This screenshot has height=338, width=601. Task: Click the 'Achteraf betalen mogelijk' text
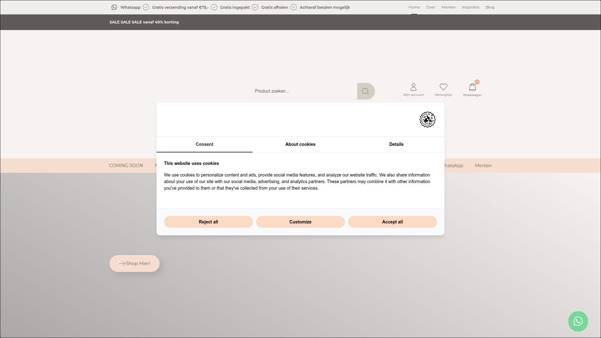point(325,7)
